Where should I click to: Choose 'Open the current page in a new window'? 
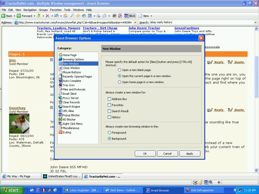click(119, 76)
